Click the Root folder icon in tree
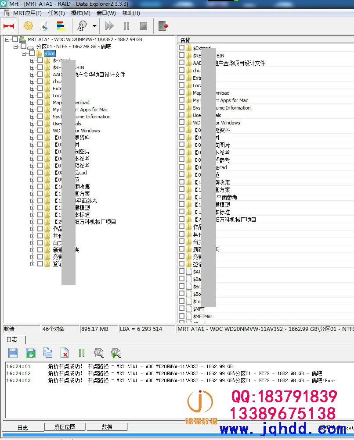The width and height of the screenshot is (354, 440). pos(39,53)
